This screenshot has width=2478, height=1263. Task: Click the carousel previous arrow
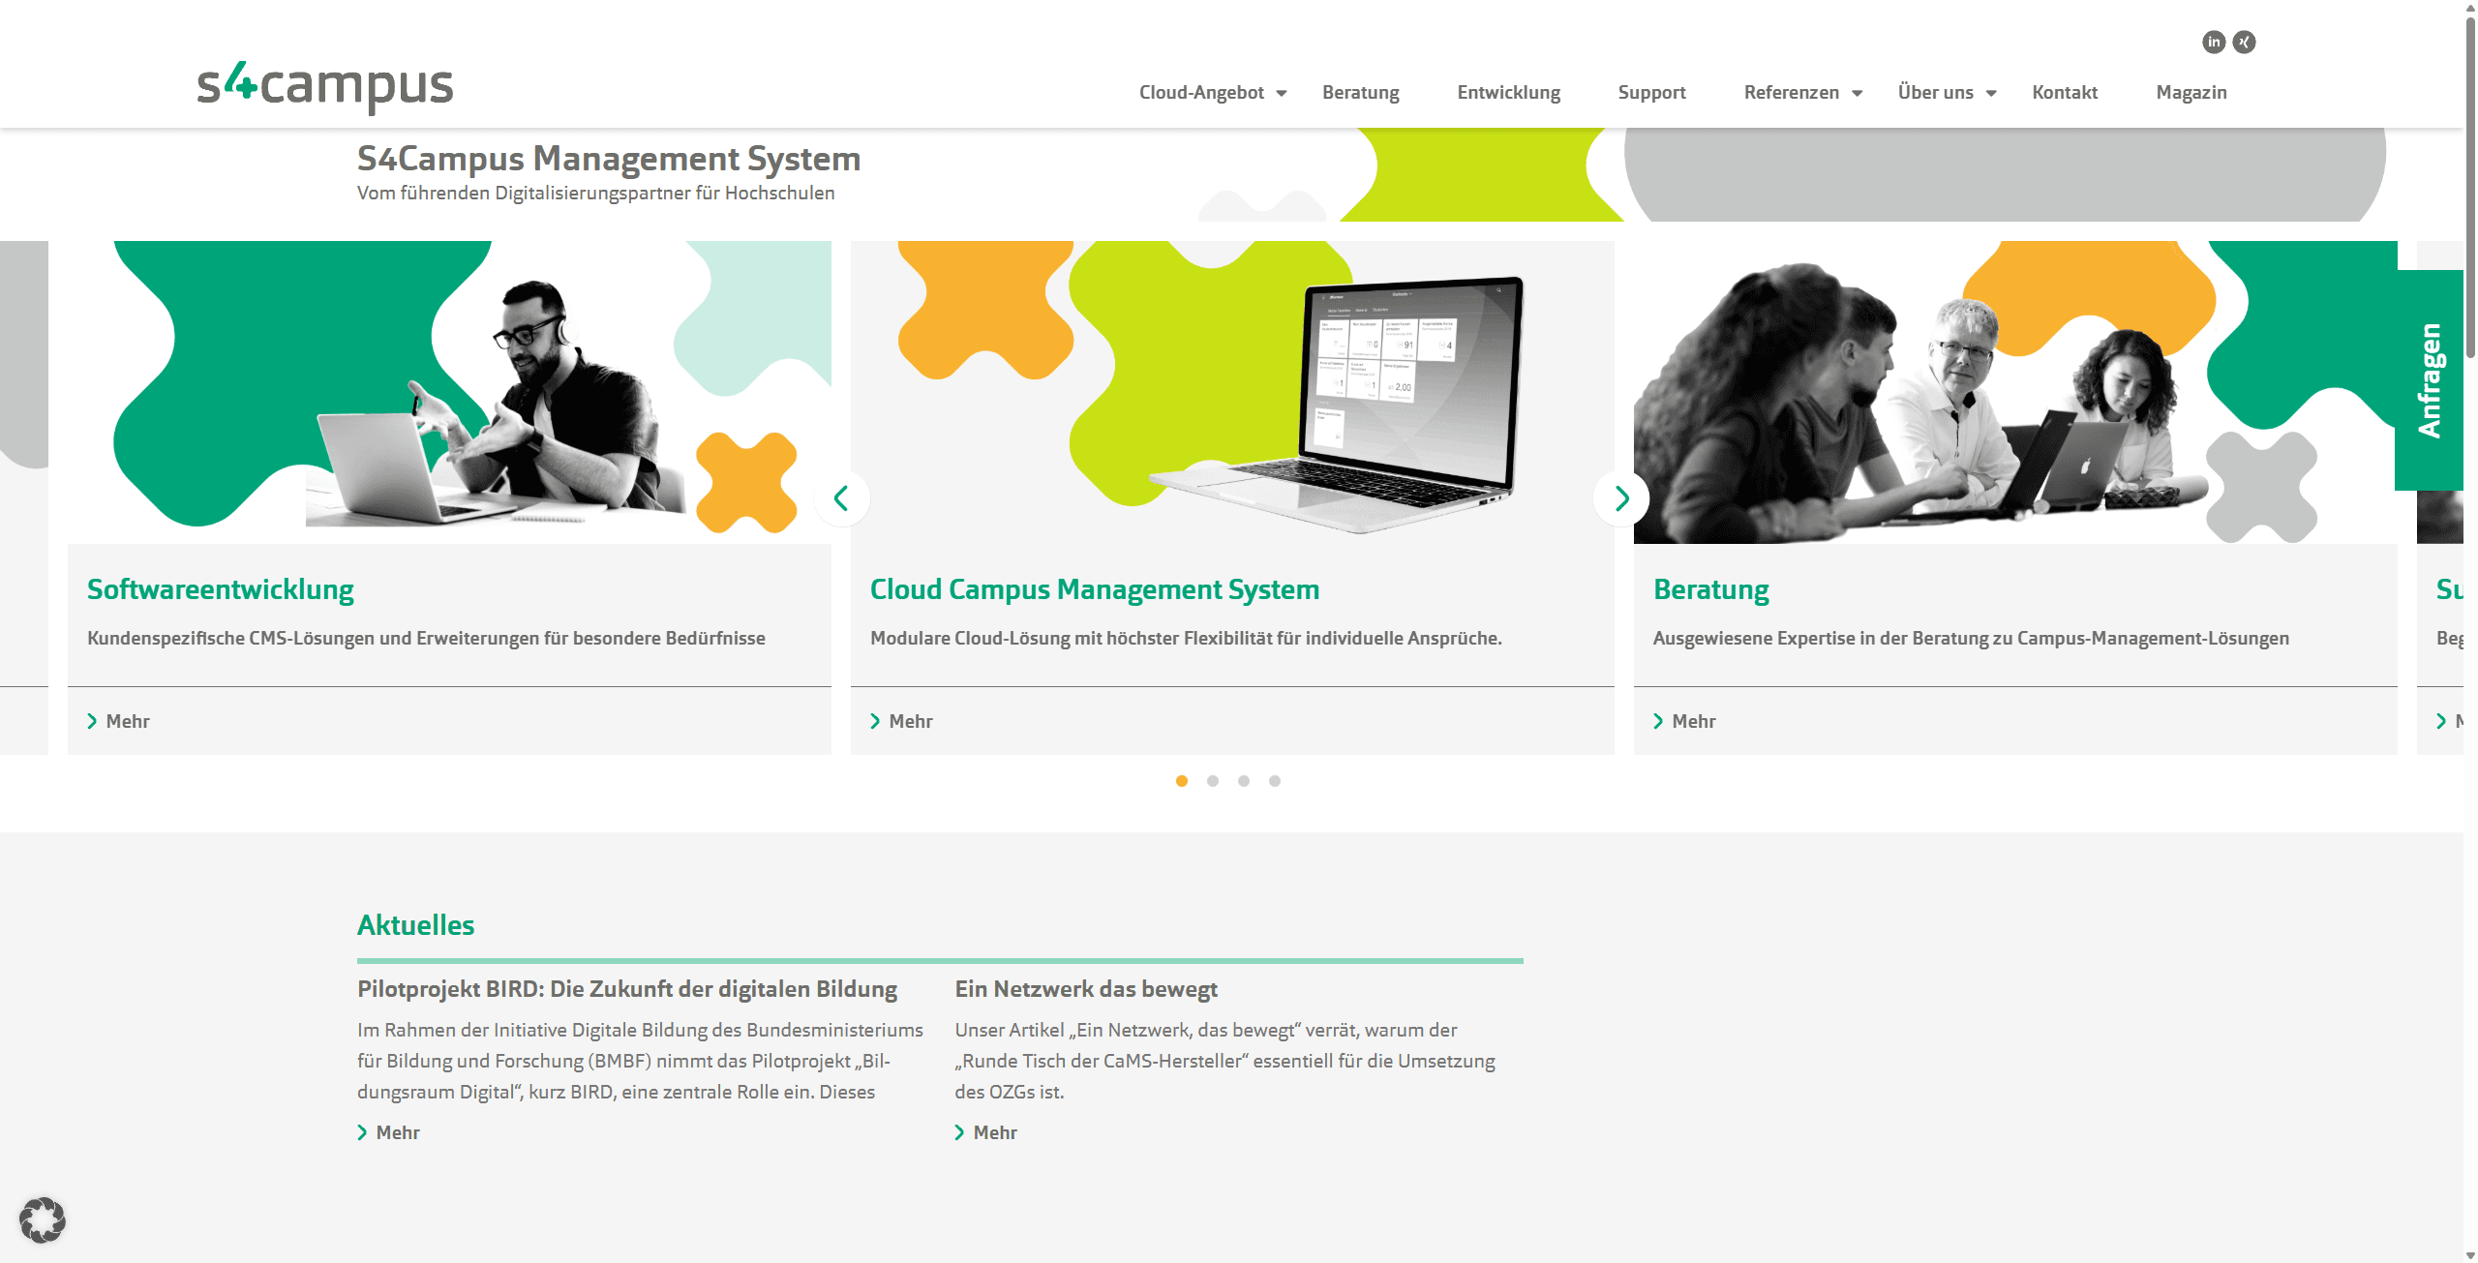[841, 498]
